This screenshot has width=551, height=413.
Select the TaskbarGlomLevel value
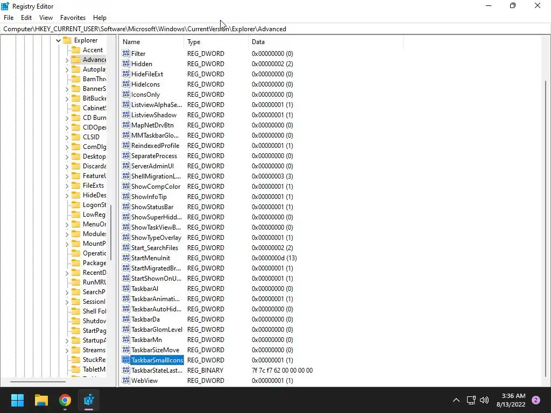coord(157,330)
